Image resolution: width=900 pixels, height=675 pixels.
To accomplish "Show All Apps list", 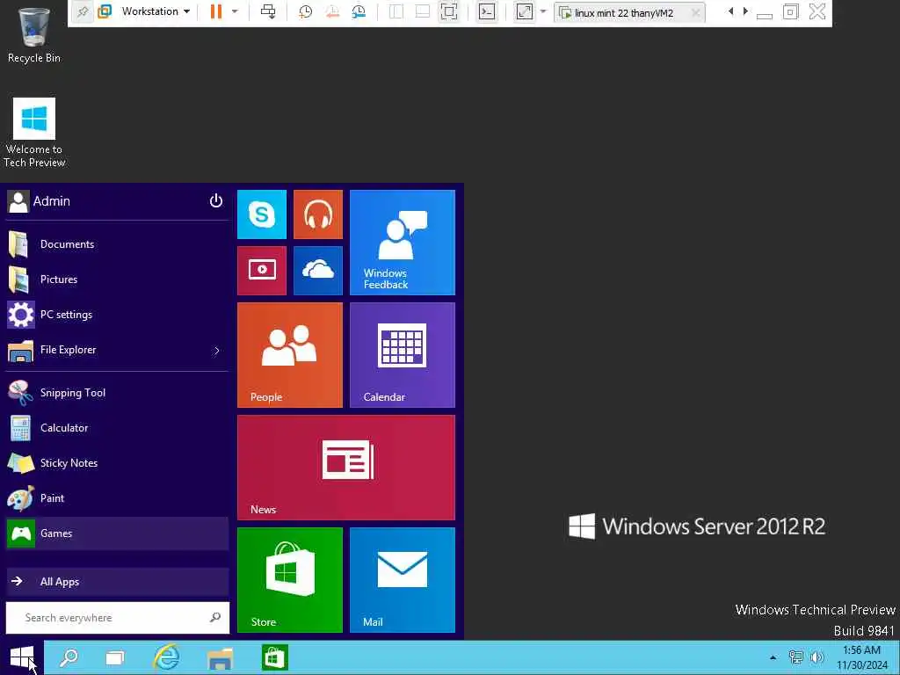I will point(117,582).
